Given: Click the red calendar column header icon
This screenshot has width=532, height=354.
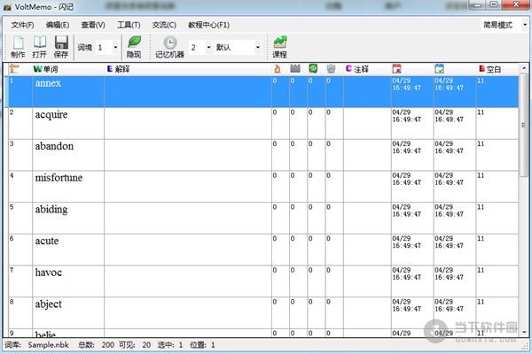Looking at the screenshot, I should coord(396,69).
